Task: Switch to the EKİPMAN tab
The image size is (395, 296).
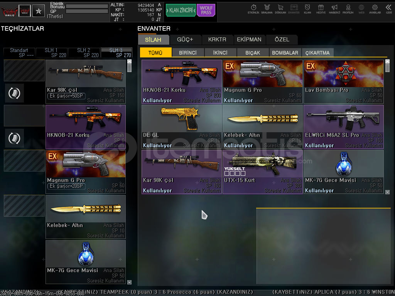Action: point(249,40)
